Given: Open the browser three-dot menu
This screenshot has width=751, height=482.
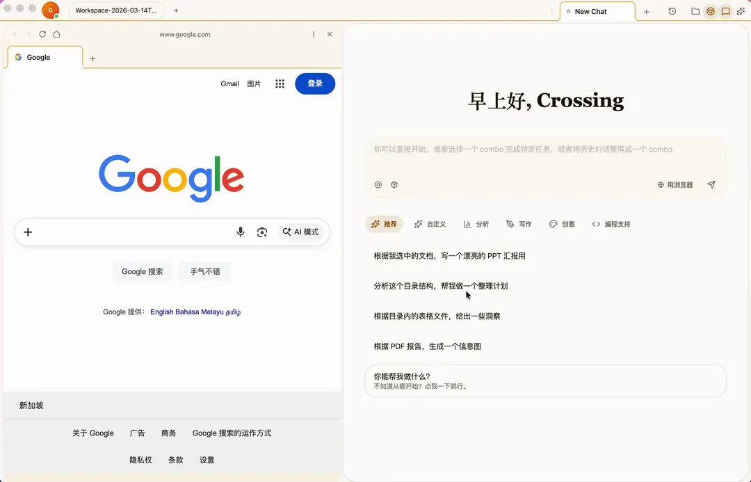Looking at the screenshot, I should pos(314,33).
